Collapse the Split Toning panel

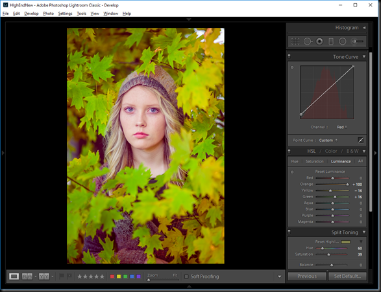364,232
